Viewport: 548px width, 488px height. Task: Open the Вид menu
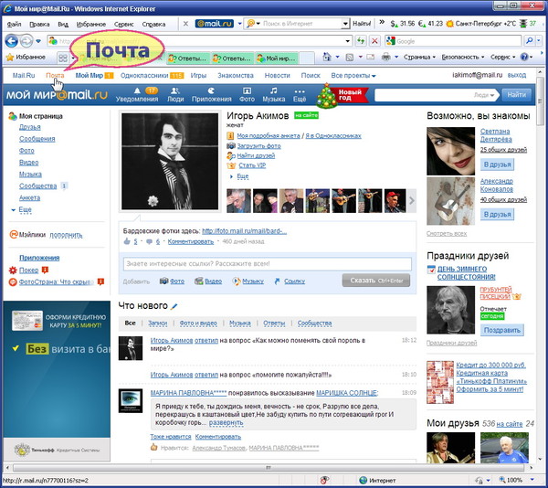[x=63, y=24]
